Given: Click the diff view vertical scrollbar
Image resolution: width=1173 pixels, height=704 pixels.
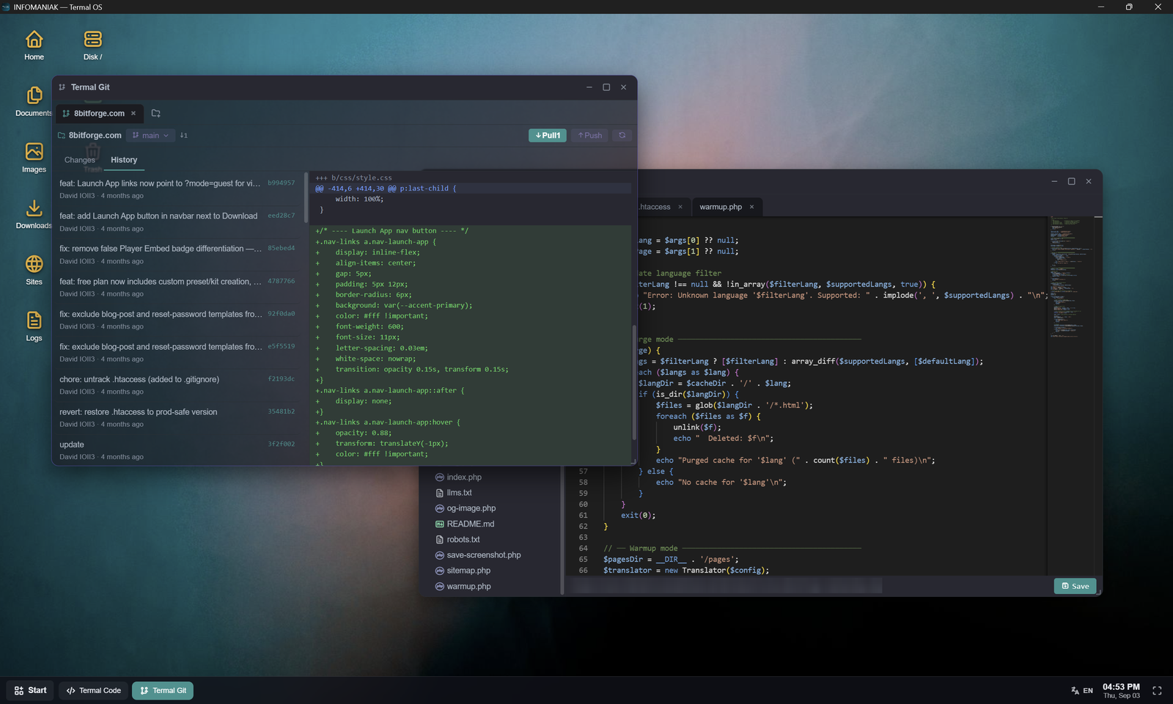Looking at the screenshot, I should [x=634, y=381].
